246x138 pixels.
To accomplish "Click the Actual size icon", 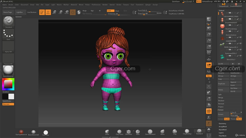I will (209, 40).
